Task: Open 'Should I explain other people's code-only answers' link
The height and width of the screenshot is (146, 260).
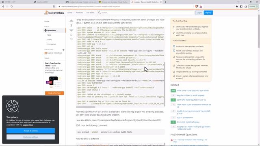Action: click(x=192, y=77)
